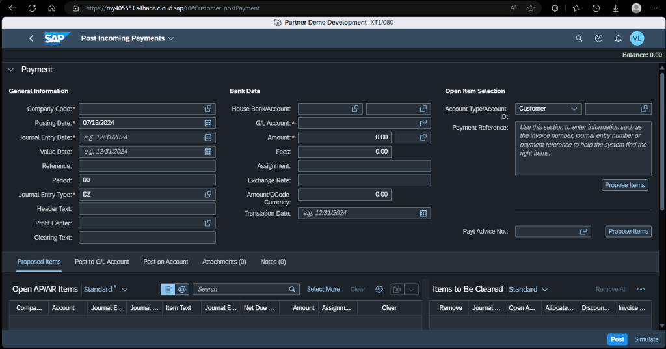
Task: Reload the browser page
Action: tap(32, 8)
